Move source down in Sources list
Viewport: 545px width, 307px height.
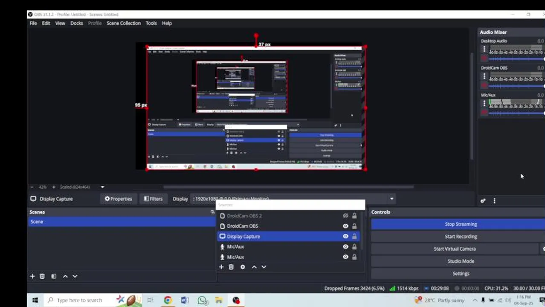point(264,267)
